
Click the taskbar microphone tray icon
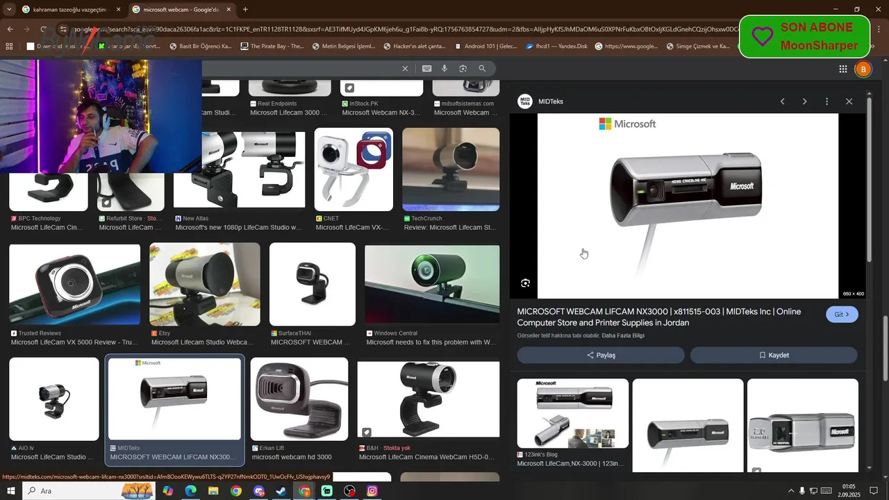click(802, 491)
